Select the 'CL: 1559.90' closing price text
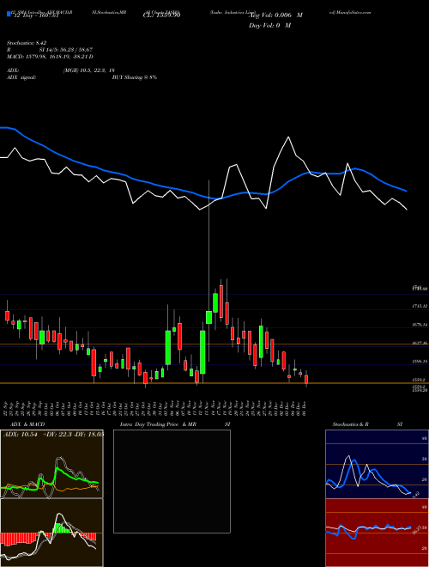The height and width of the screenshot is (567, 429). (164, 15)
